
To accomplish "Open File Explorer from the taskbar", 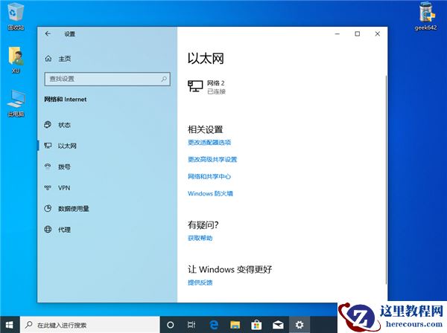I will pos(235,325).
